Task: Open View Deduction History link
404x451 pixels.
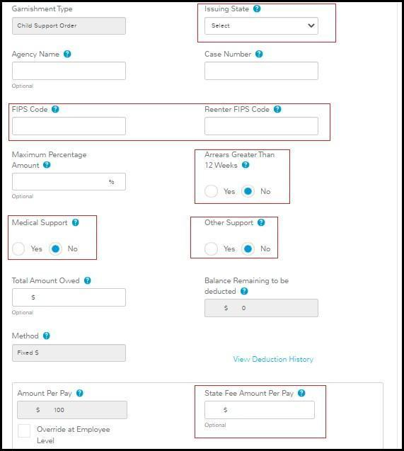Action: (273, 359)
